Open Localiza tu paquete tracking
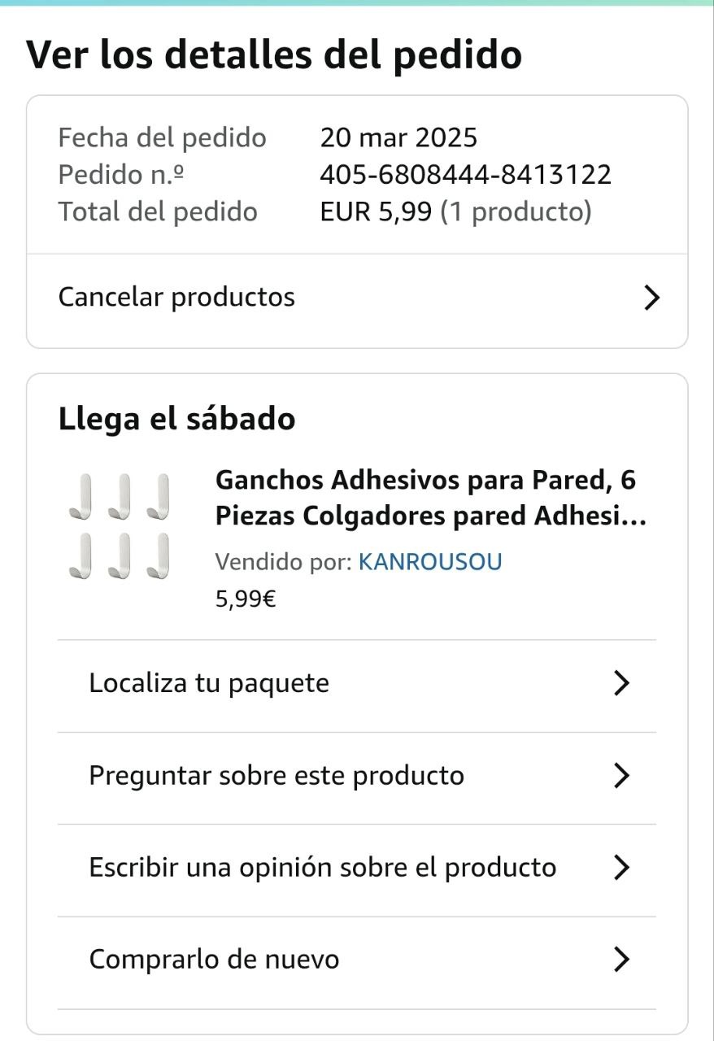The image size is (714, 1041). (209, 683)
